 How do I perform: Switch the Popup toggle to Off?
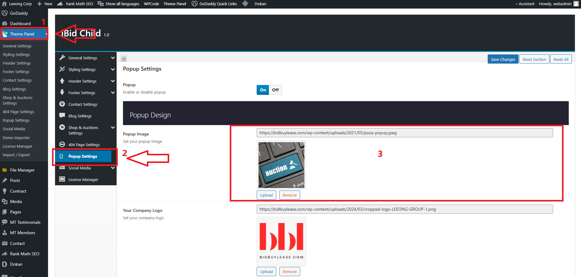pos(275,90)
